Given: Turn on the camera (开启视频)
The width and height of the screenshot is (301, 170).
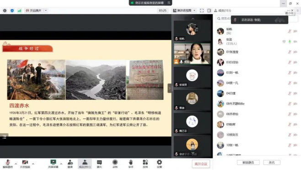Looking at the screenshot, I should 25,164.
